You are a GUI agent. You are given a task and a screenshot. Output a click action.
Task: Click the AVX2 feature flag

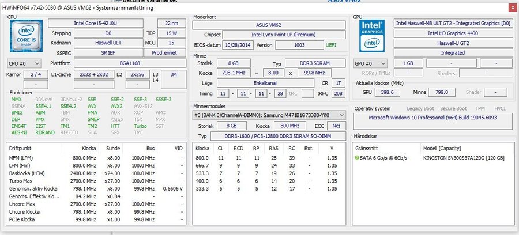coord(116,106)
